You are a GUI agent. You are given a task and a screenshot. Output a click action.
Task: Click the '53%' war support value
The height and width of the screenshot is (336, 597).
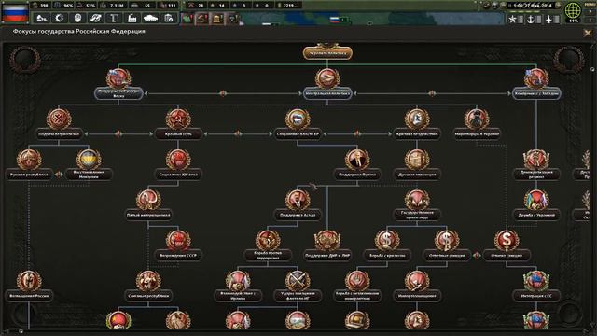point(90,6)
